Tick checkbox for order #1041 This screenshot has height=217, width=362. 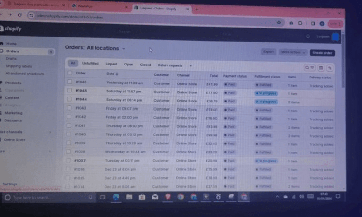(69, 125)
